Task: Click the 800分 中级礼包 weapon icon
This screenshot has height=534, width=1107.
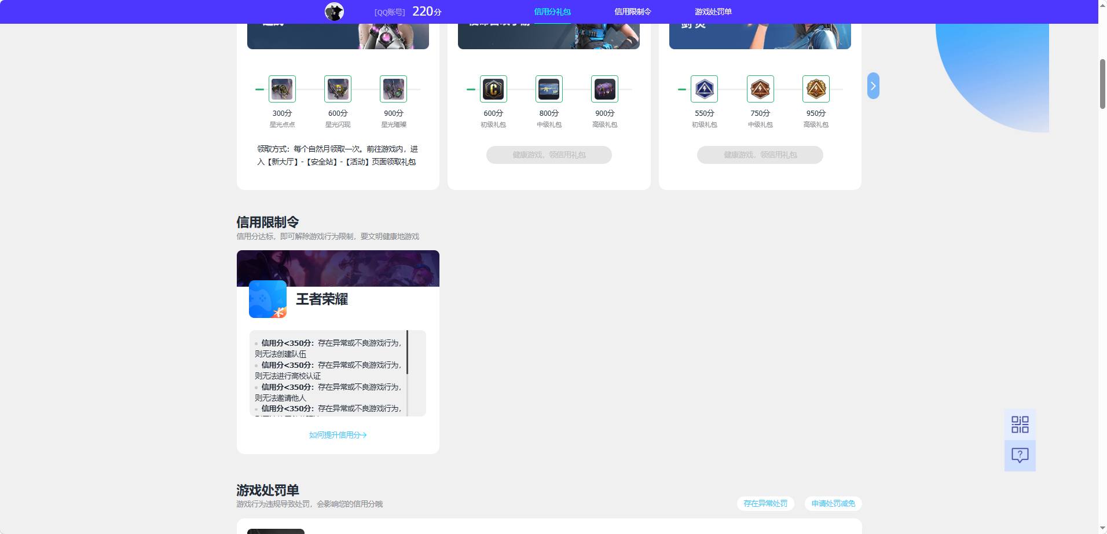Action: pos(549,89)
